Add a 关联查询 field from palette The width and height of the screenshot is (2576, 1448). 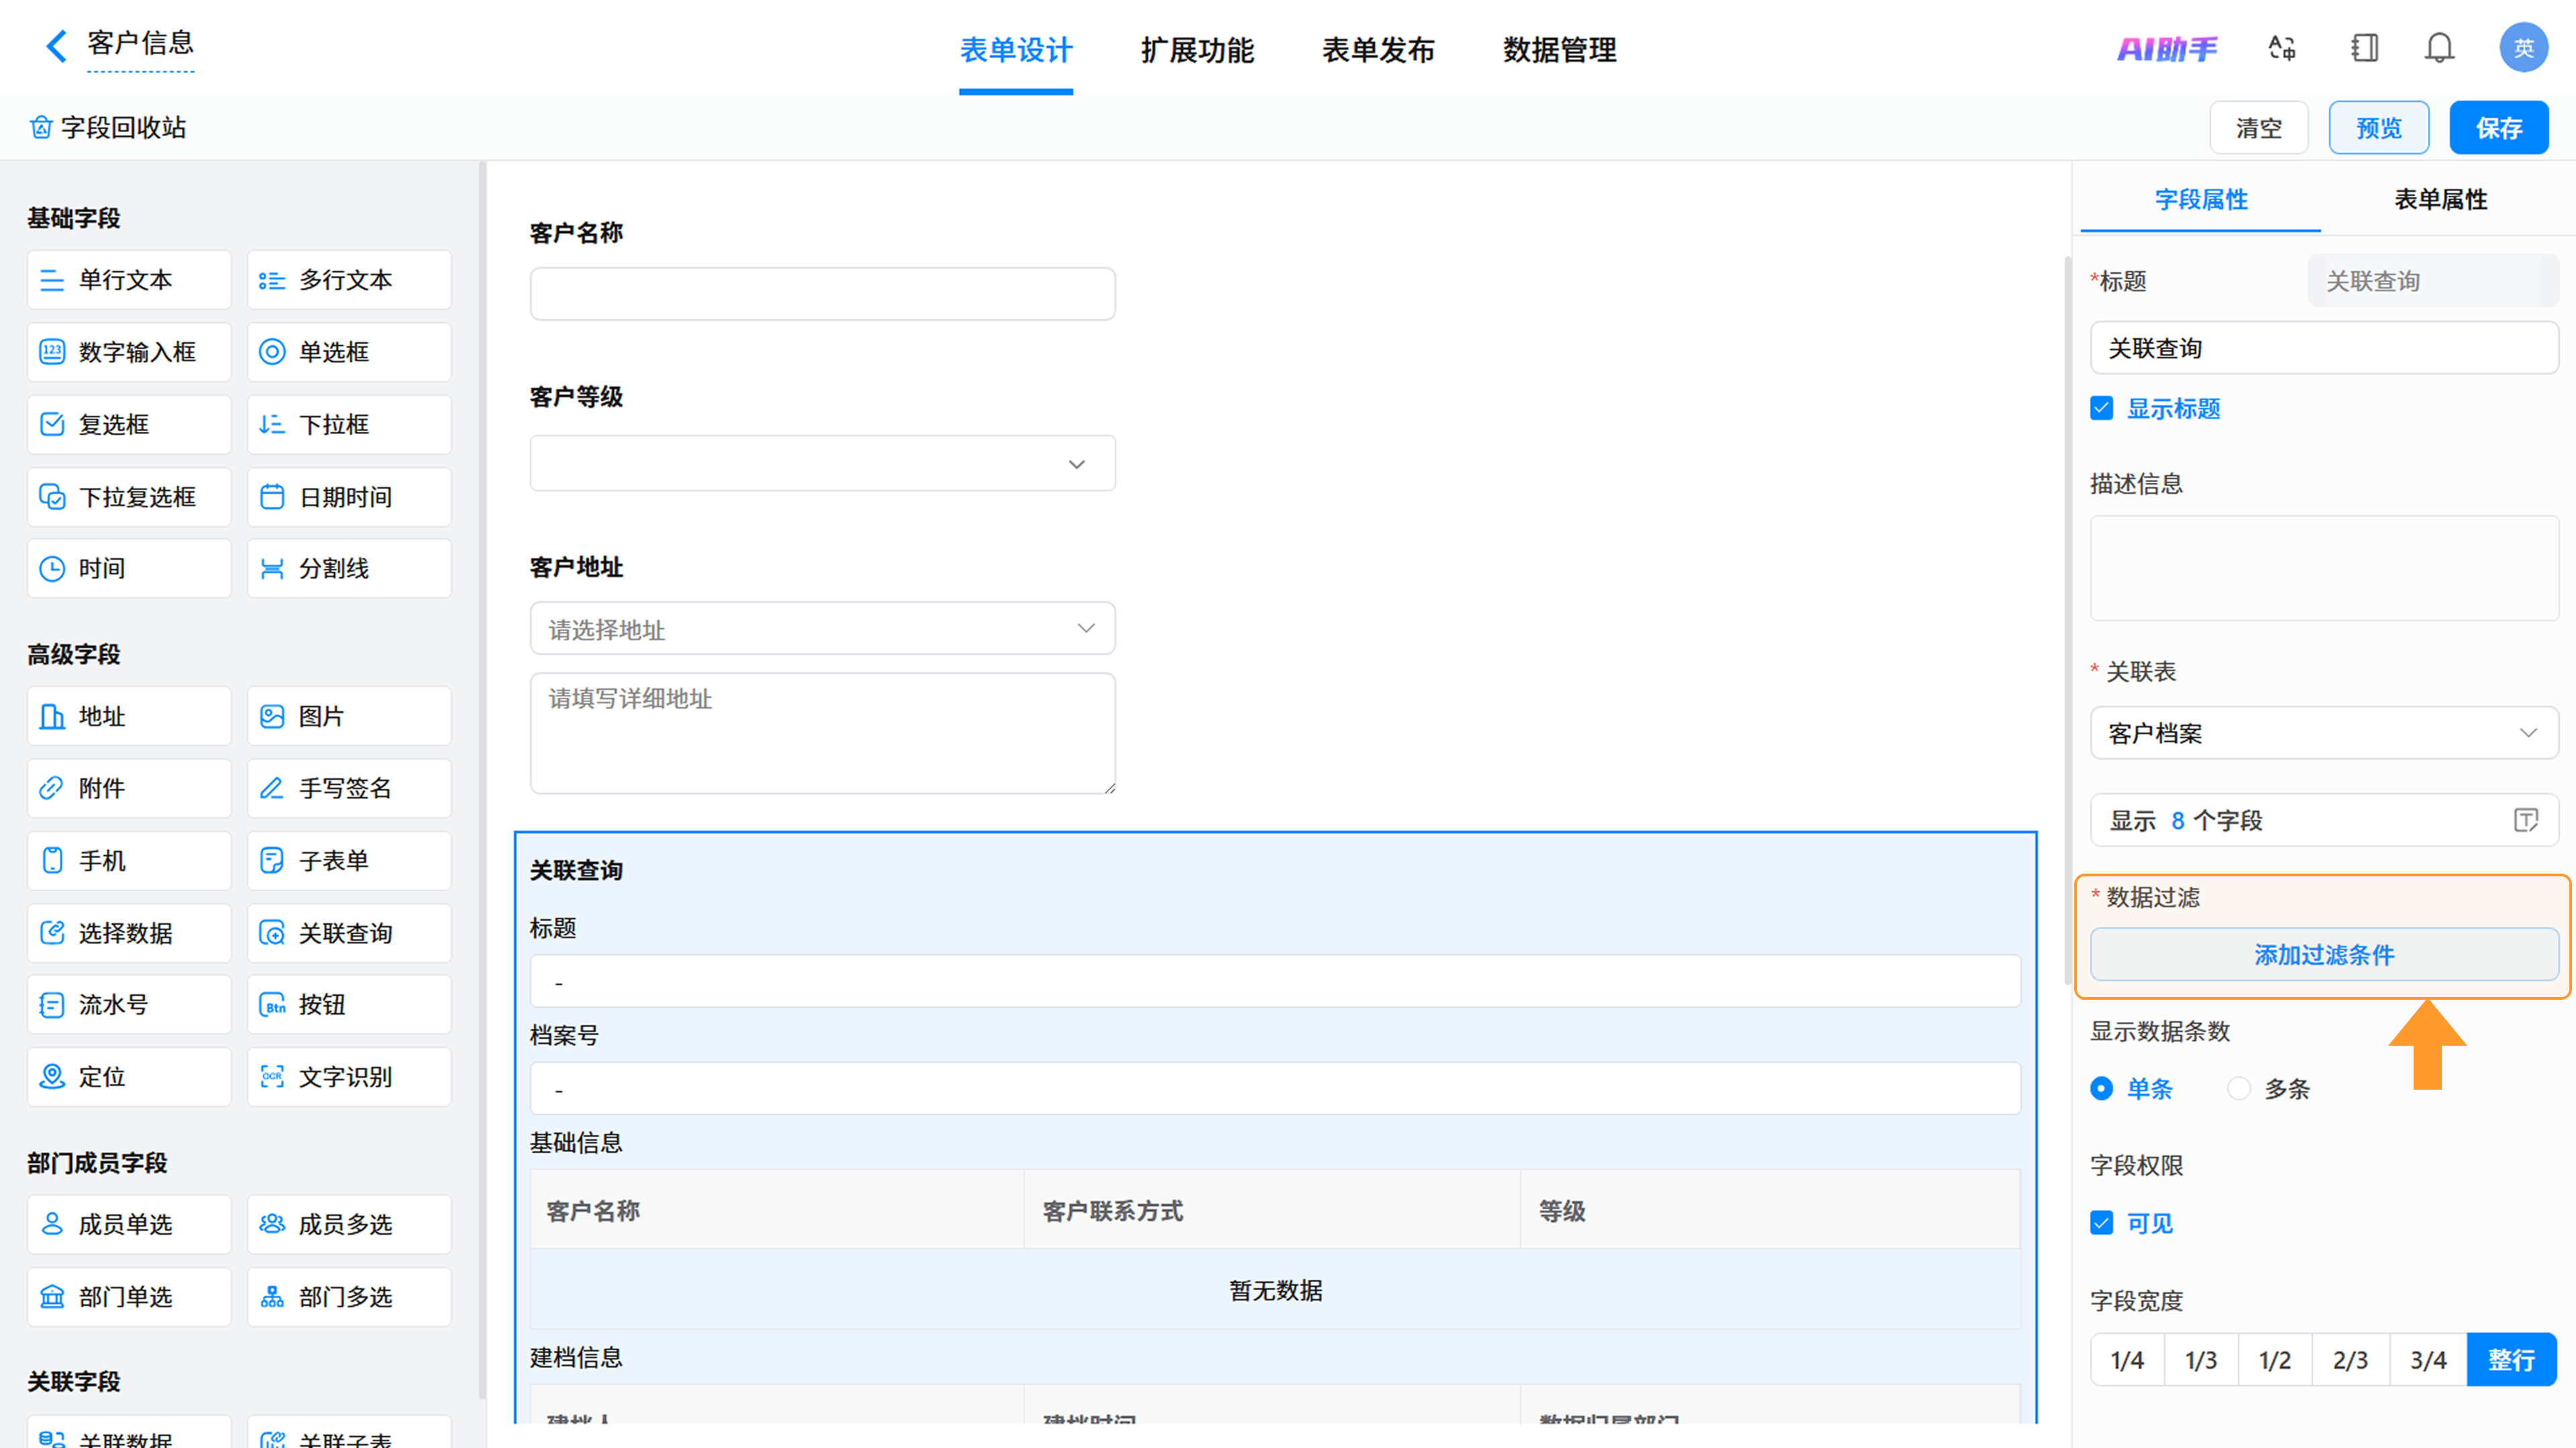[x=349, y=933]
